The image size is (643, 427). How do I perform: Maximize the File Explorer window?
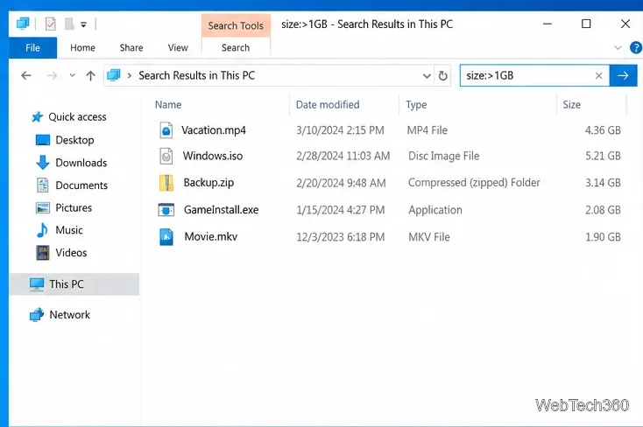pyautogui.click(x=586, y=24)
